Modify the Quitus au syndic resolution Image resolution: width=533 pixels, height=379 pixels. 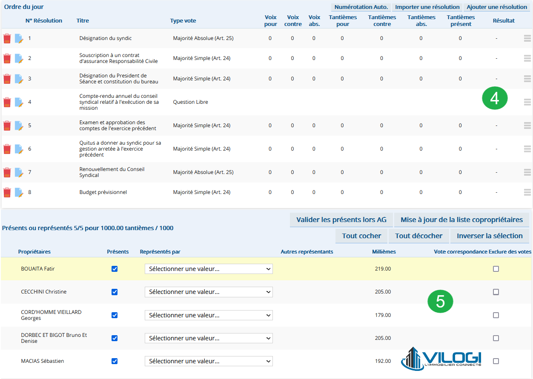(x=19, y=149)
